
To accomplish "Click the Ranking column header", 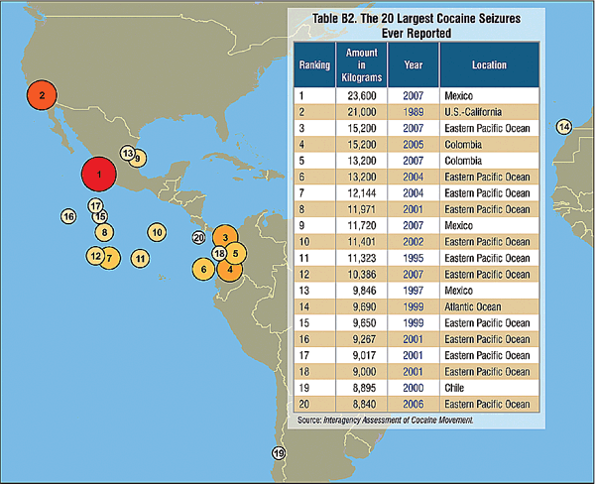I will 313,65.
